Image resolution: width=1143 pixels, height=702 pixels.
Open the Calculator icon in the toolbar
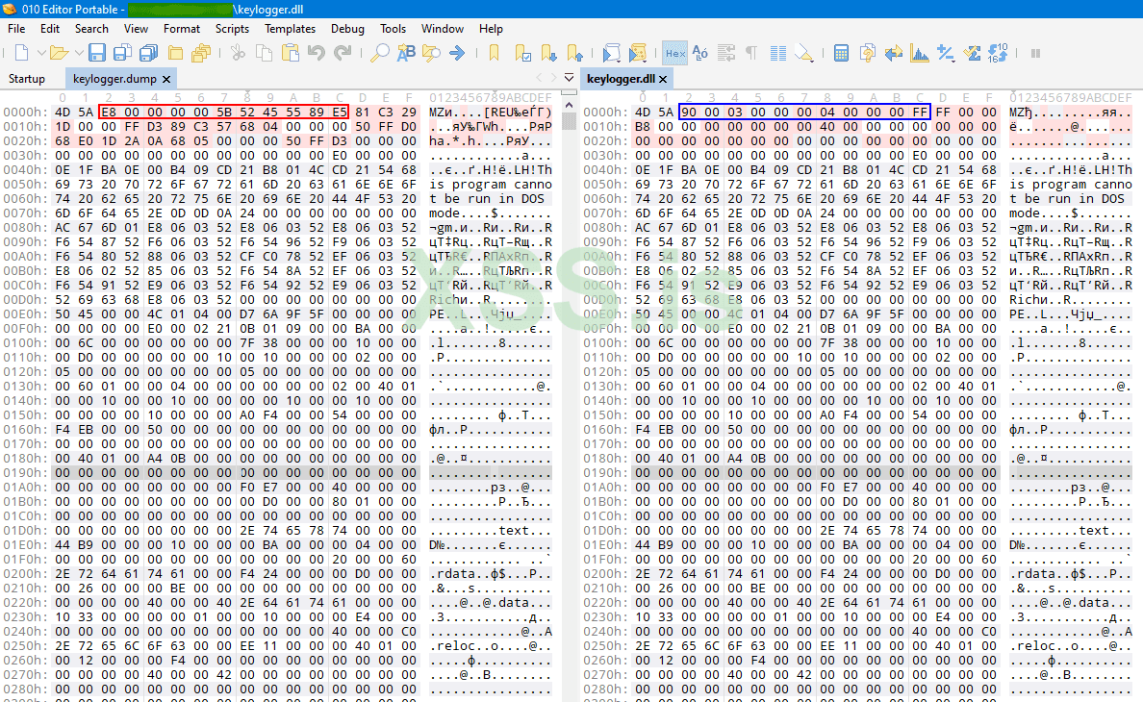coord(841,53)
